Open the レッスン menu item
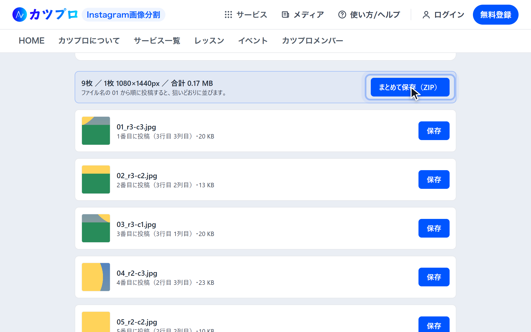The image size is (531, 332). click(209, 41)
